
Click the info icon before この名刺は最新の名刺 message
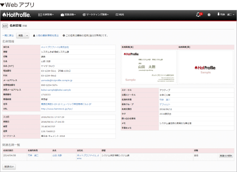tap(63, 36)
